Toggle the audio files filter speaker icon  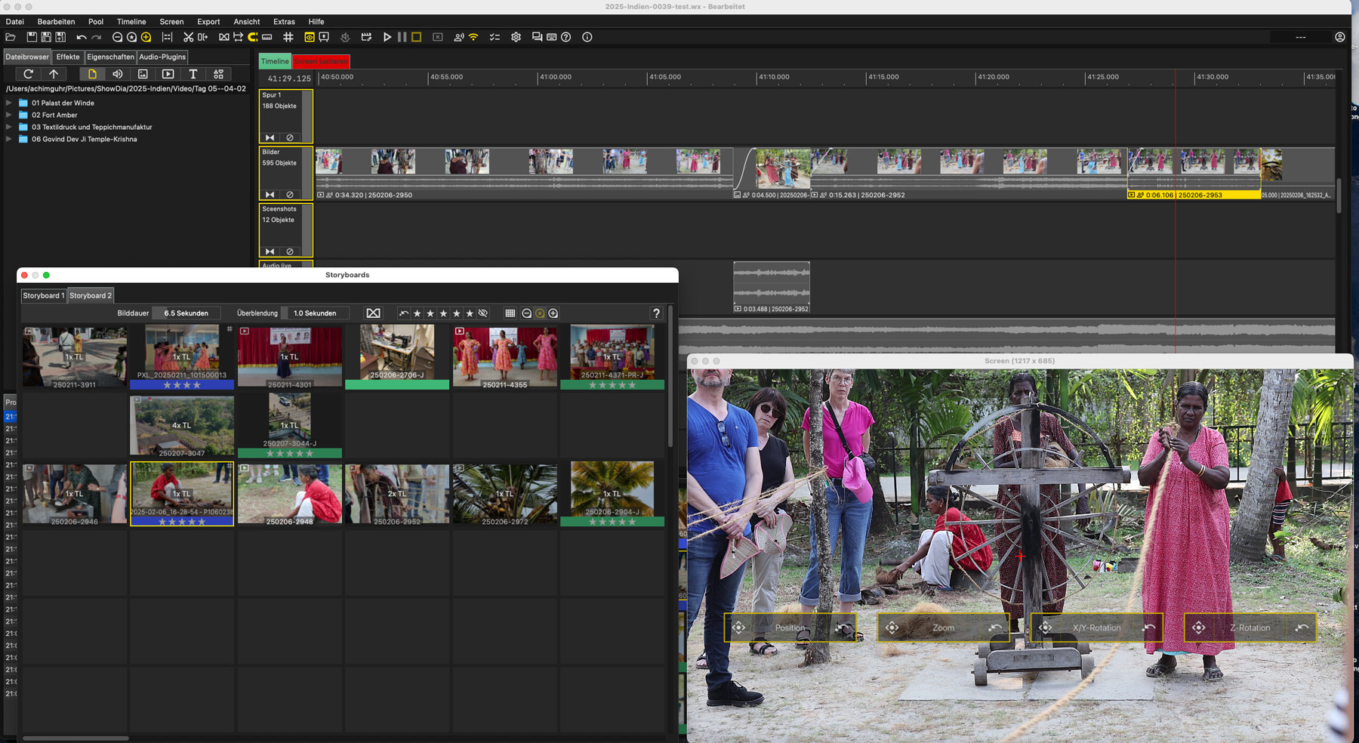pos(117,74)
